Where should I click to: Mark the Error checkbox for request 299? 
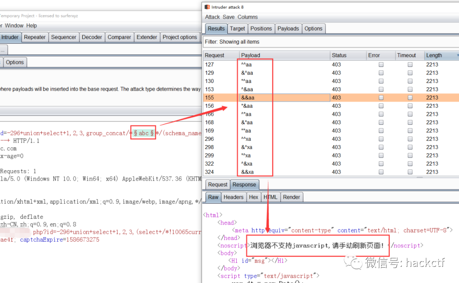click(x=381, y=155)
